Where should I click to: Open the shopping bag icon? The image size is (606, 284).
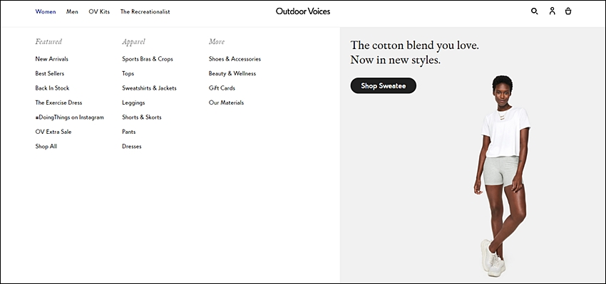click(568, 11)
